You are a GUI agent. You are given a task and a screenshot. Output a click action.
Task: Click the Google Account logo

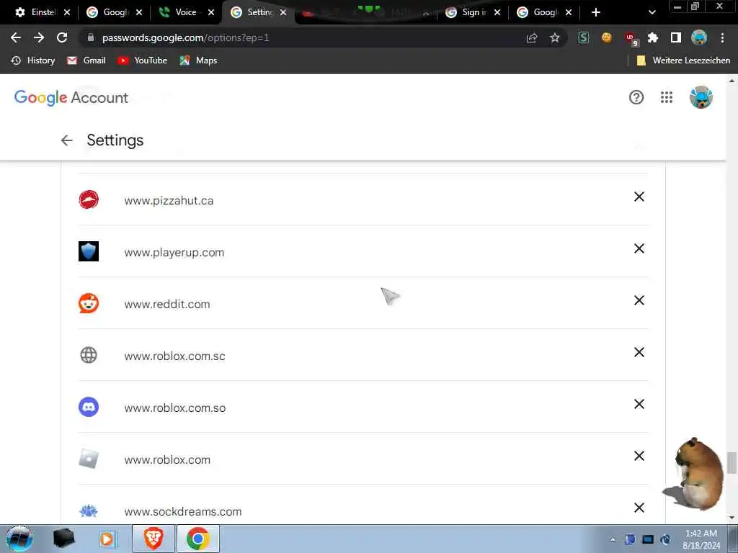71,97
